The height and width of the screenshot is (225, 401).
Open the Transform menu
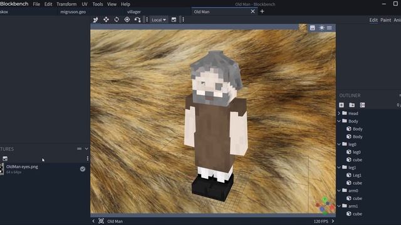click(66, 4)
